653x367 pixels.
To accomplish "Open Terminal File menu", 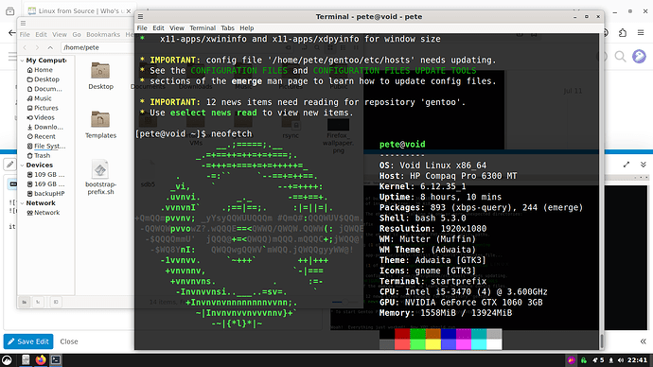I will [x=142, y=27].
